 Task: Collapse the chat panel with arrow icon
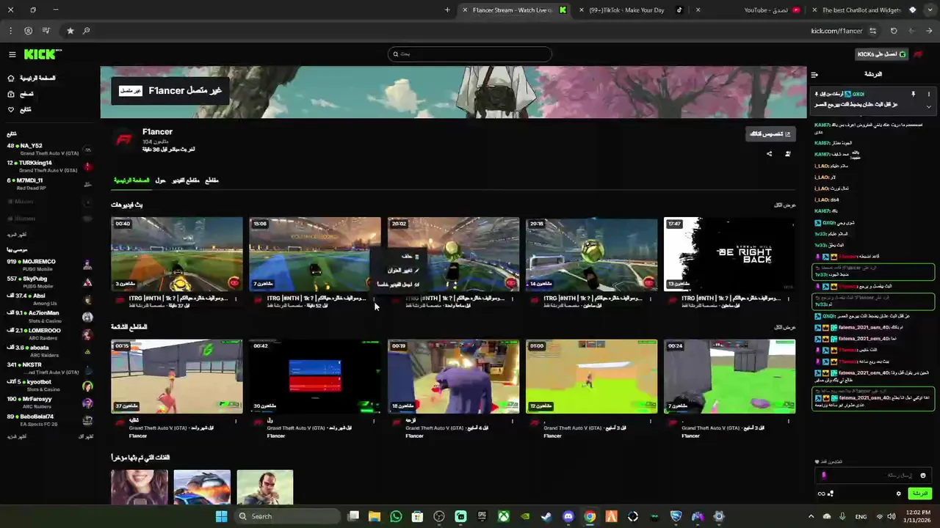point(814,75)
